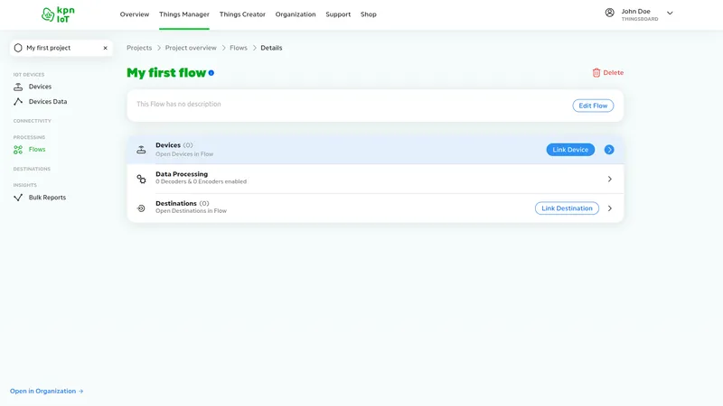The image size is (723, 406).
Task: Navigate to Flows breadcrumb
Action: pyautogui.click(x=239, y=48)
